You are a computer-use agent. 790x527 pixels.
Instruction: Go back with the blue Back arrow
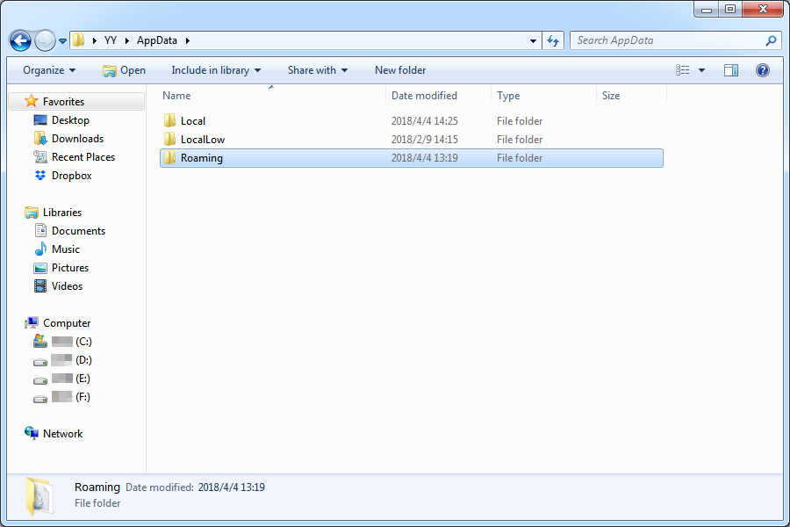(x=21, y=41)
